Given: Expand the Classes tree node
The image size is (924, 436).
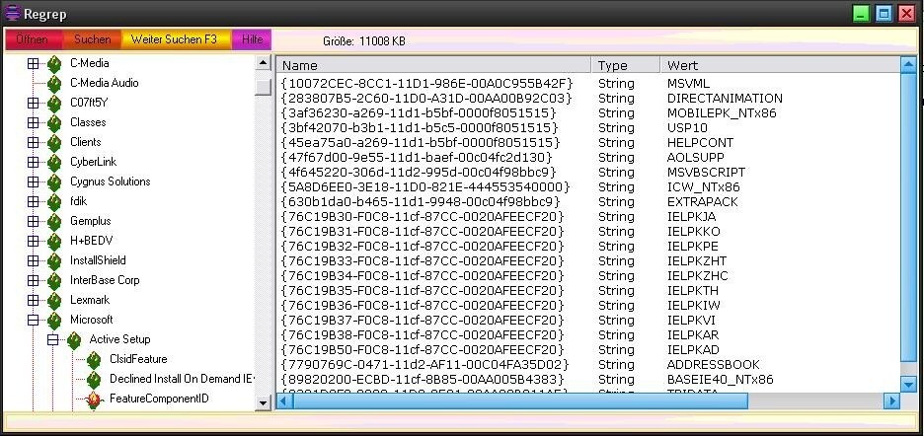Looking at the screenshot, I should click(x=33, y=122).
